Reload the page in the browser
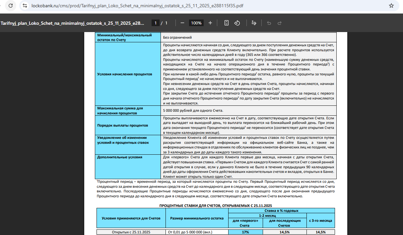Image resolution: width=403 pixels, height=235 pixels. pos(11,6)
